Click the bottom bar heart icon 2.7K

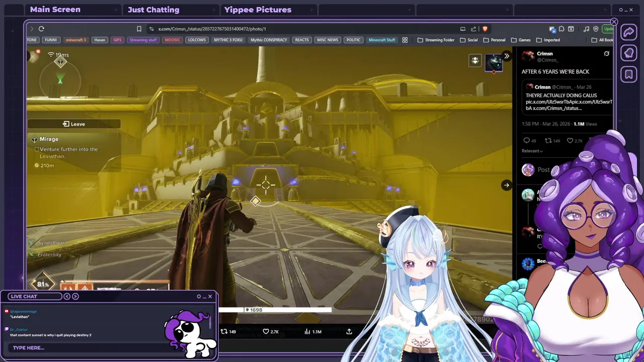tap(266, 331)
